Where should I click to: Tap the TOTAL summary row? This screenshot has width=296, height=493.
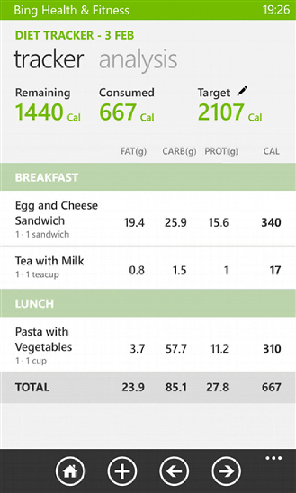click(148, 387)
